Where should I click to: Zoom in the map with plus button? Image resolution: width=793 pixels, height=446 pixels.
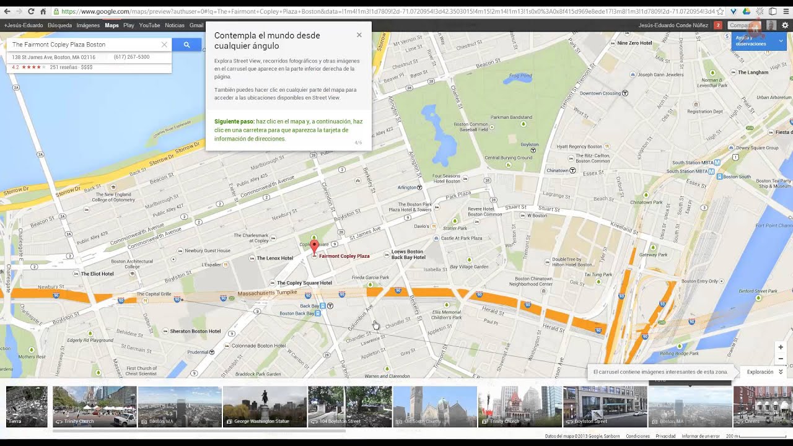781,348
